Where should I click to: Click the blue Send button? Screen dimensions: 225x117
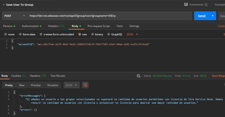coord(202,16)
